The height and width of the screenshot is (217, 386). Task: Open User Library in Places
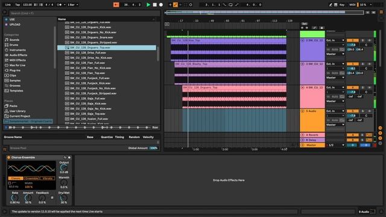(x=17, y=111)
